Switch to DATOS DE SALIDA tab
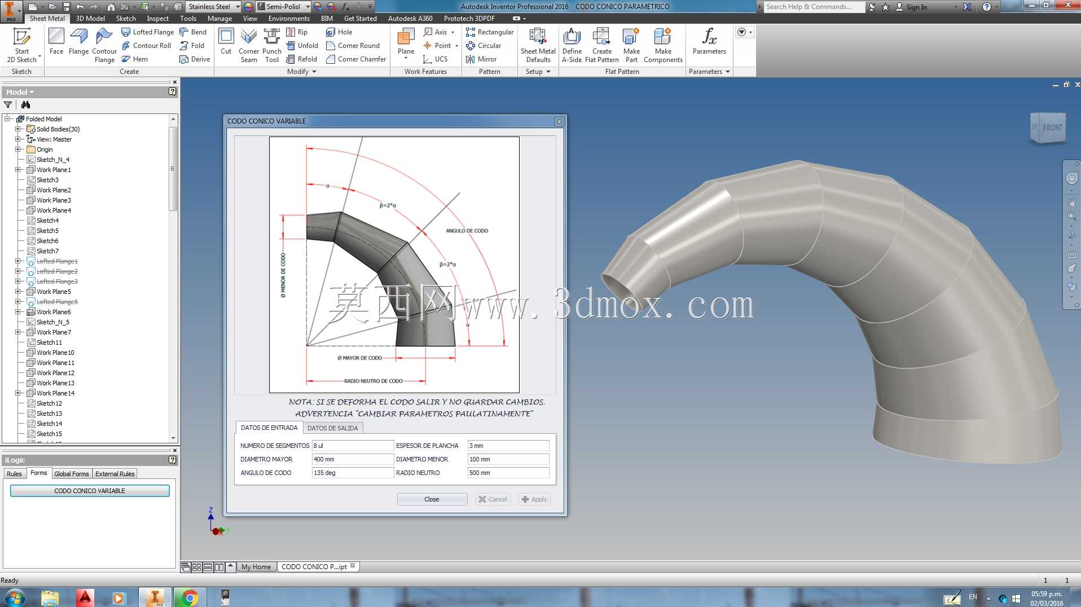This screenshot has height=607, width=1081. click(x=332, y=428)
